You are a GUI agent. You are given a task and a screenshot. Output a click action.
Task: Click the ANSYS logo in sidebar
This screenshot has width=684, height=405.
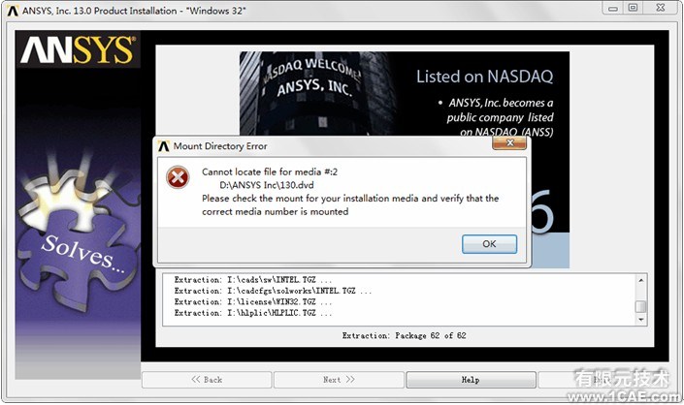point(78,49)
